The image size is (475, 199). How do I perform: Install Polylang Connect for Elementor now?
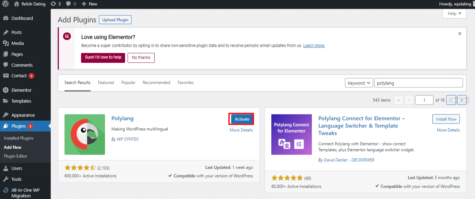[x=446, y=119]
